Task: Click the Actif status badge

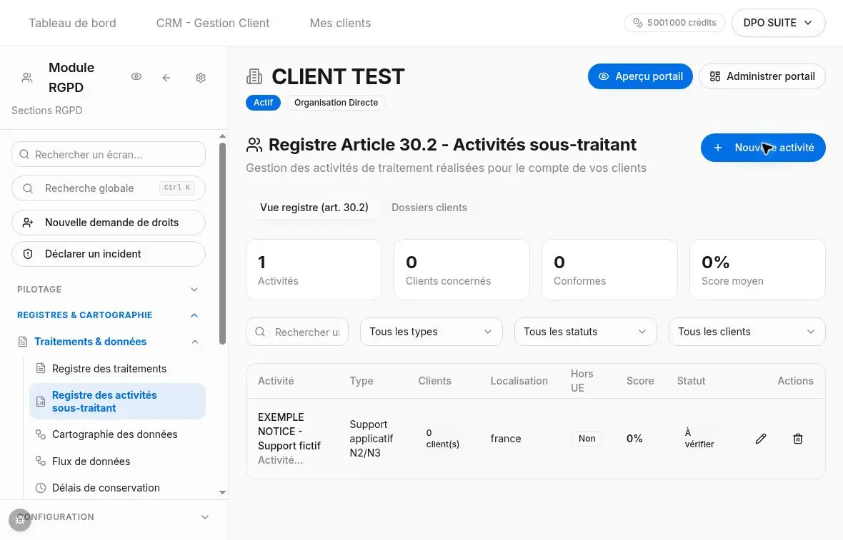Action: coord(263,103)
